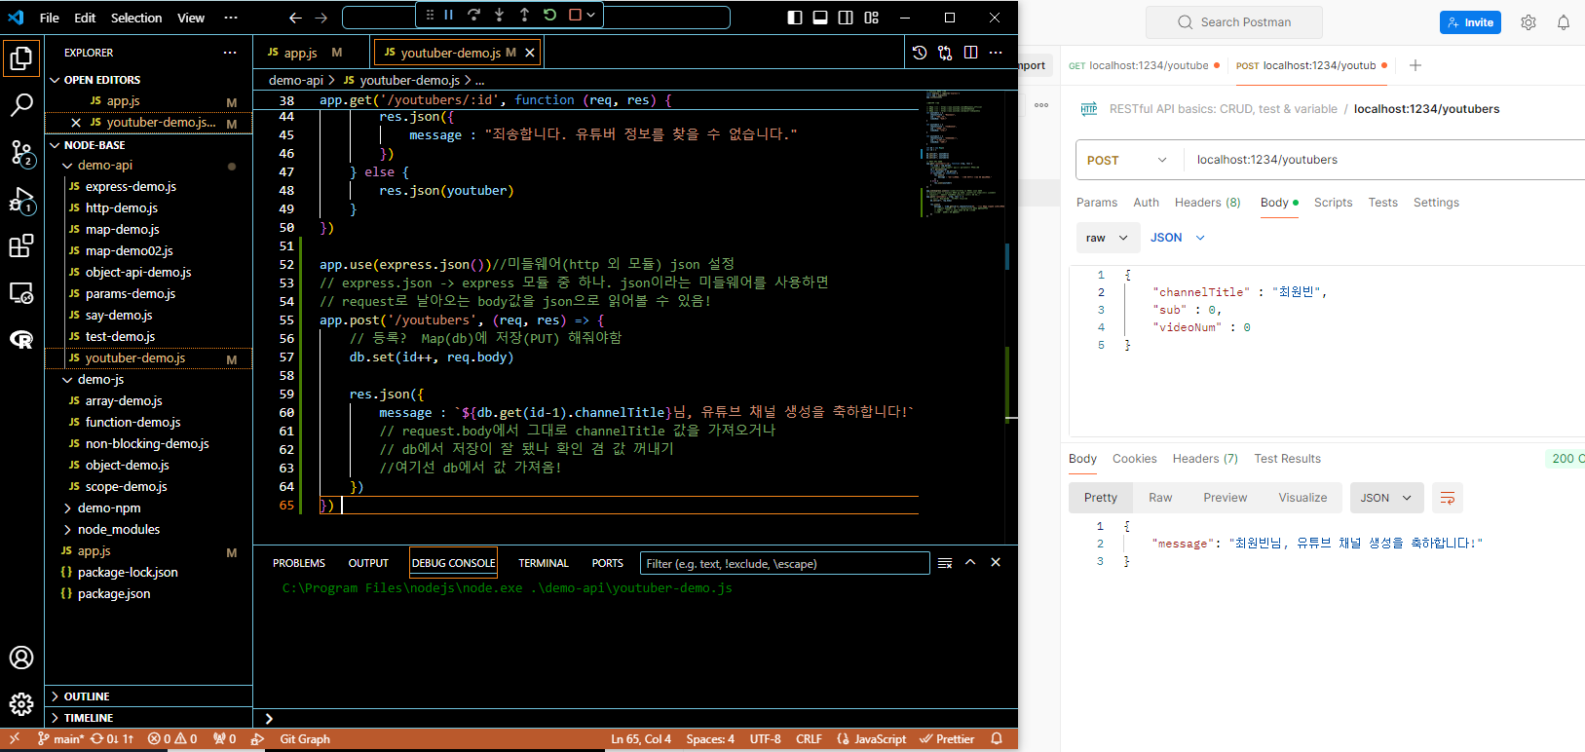Switch to the PROBLEMS panel tab
Viewport: 1585px width, 752px height.
pos(299,563)
